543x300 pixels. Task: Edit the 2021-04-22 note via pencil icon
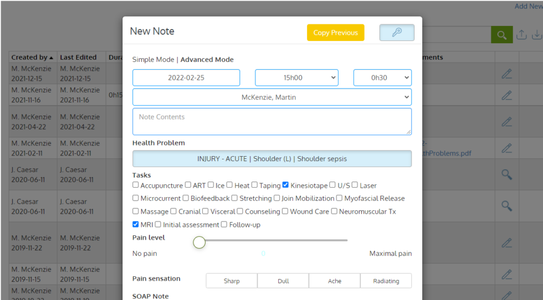point(506,122)
